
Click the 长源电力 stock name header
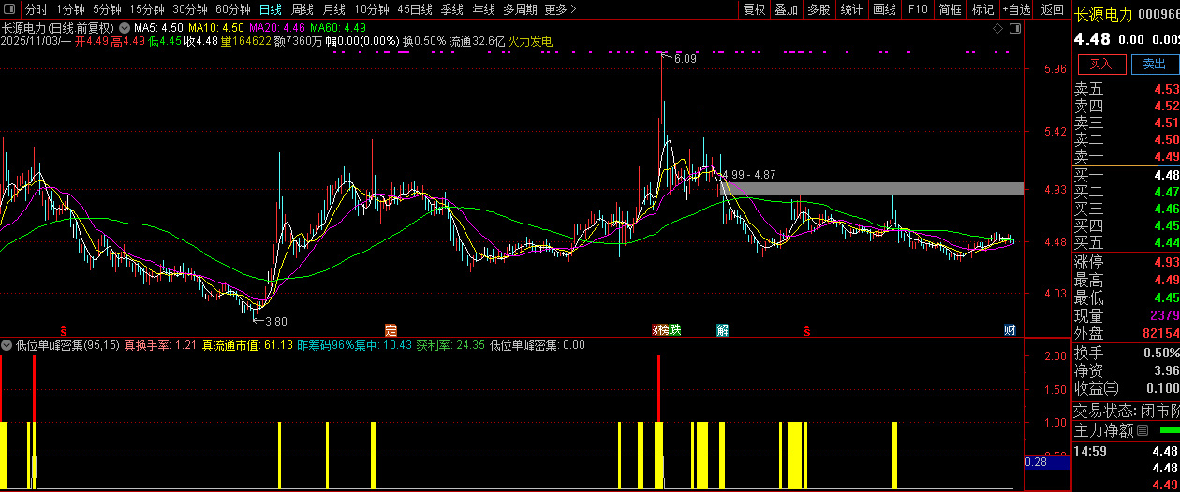[x=1103, y=14]
